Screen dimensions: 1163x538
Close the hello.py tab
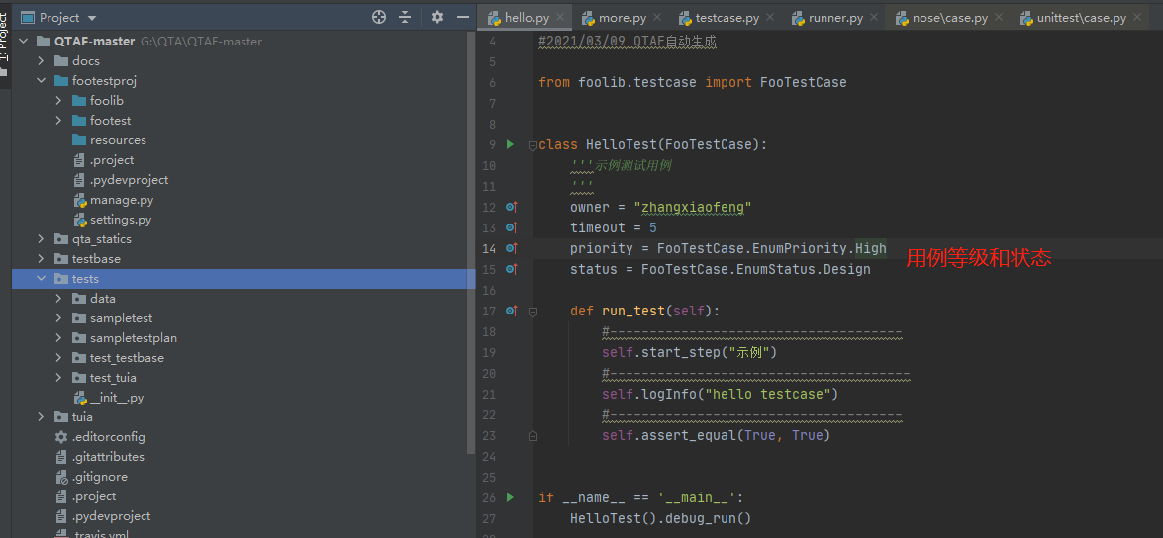pos(560,17)
